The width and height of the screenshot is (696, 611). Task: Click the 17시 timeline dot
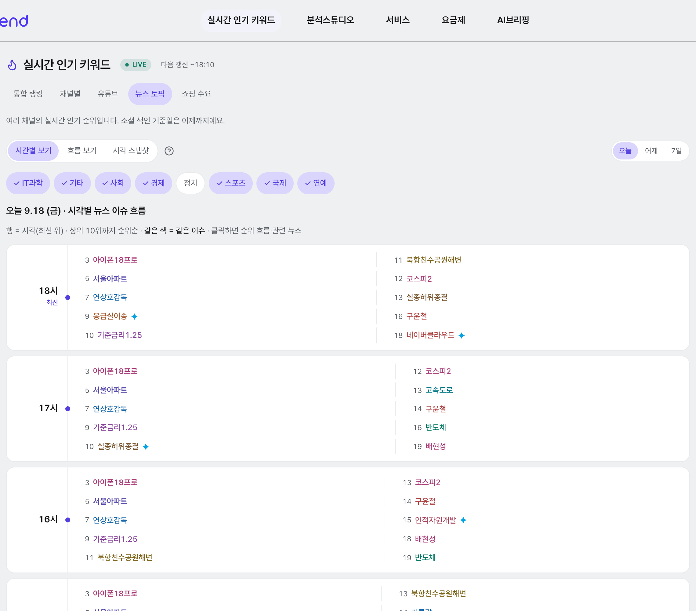tap(68, 408)
